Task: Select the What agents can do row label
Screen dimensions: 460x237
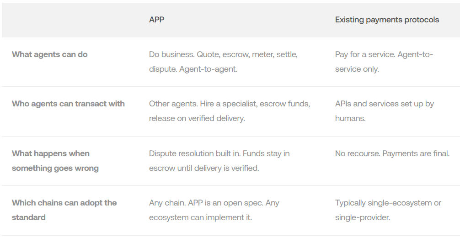Action: pos(50,54)
